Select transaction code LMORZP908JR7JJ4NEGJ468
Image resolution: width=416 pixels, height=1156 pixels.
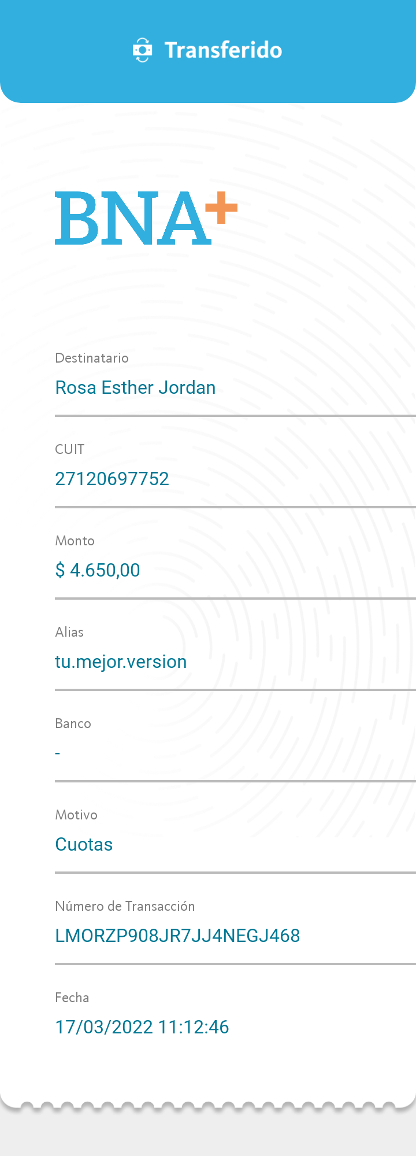(177, 936)
